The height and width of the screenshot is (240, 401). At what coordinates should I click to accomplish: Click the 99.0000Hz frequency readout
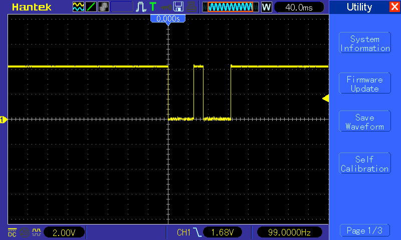[289, 232]
